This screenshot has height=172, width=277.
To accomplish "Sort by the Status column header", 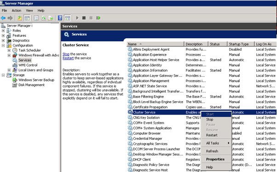I will (x=218, y=44).
